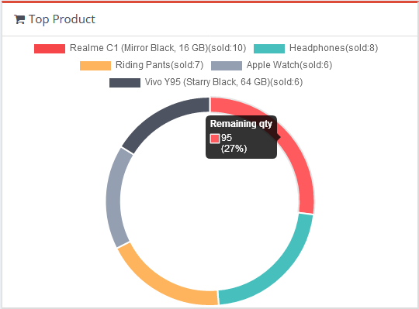Toggle the dark Vivo Y95 legend swatch
The image size is (419, 309).
[125, 83]
